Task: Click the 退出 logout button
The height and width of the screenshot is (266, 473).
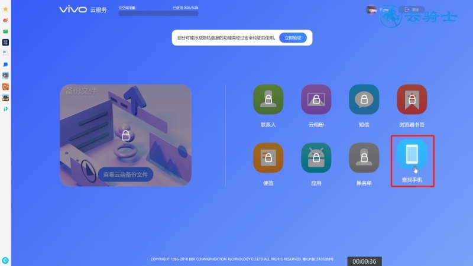Action: coord(412,9)
